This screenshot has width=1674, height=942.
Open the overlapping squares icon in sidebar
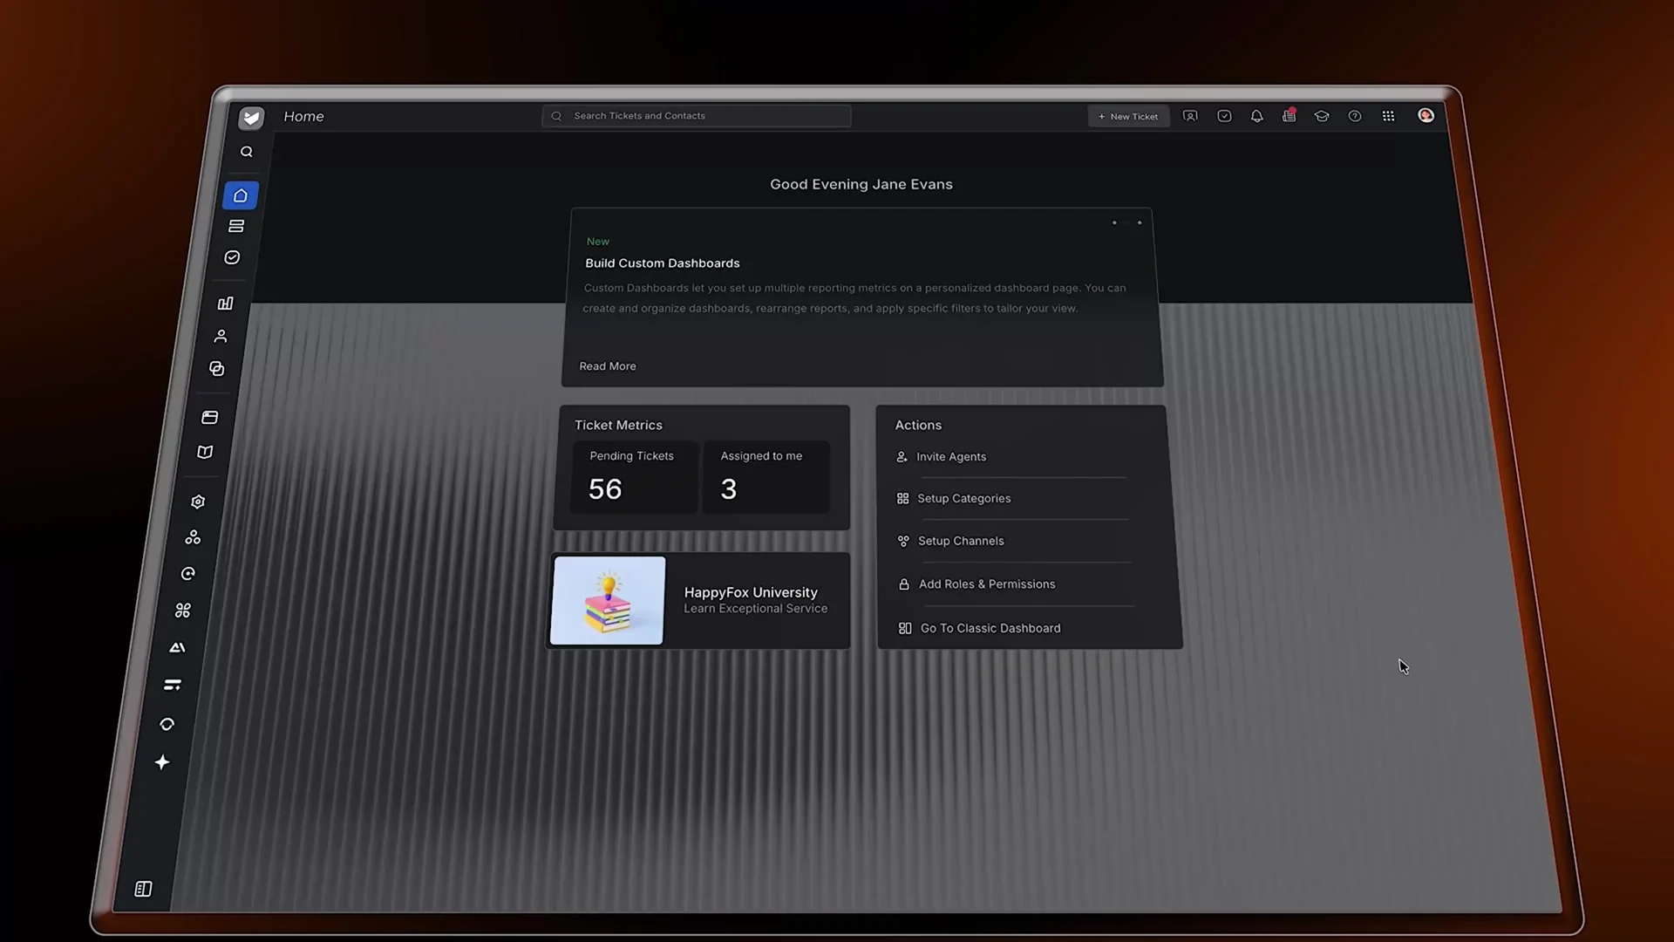[x=217, y=369]
